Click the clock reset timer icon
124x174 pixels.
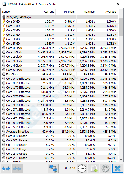pyautogui.click(x=82, y=169)
